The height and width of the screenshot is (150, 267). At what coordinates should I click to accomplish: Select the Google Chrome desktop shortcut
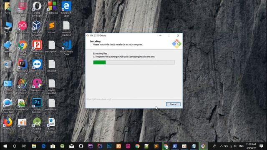[x=22, y=48]
